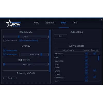
Task: Click the Opacity slider handle
Action: point(41,54)
